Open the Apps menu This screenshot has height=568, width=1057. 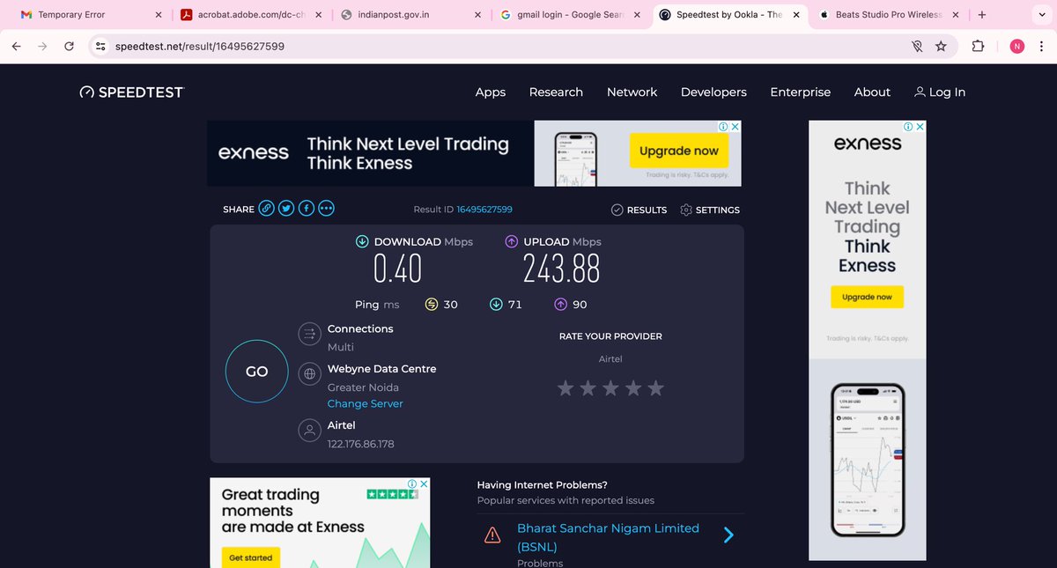[x=491, y=92]
